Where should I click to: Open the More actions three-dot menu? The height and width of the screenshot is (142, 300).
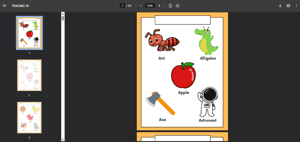[x=296, y=6]
